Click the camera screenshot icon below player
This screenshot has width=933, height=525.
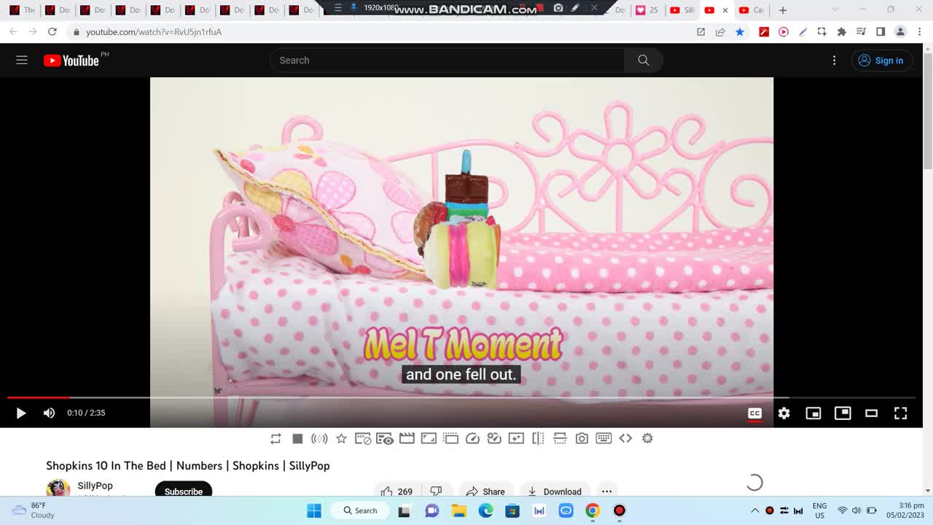pyautogui.click(x=582, y=438)
